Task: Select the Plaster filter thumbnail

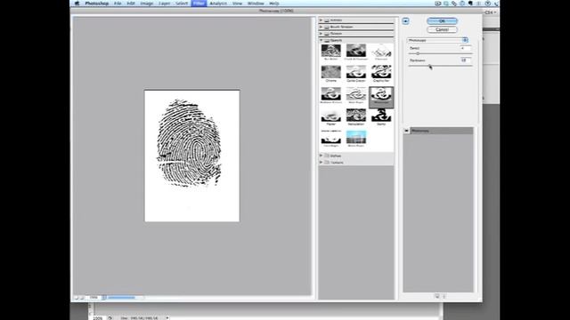Action: tap(330, 116)
